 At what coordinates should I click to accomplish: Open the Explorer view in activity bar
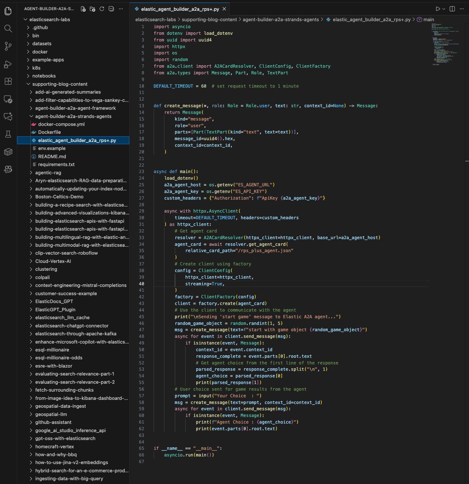[x=8, y=11]
